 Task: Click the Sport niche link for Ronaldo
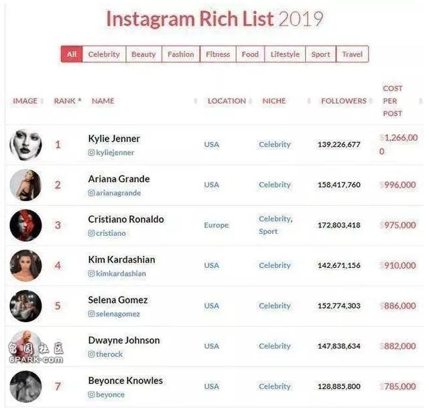tap(268, 231)
